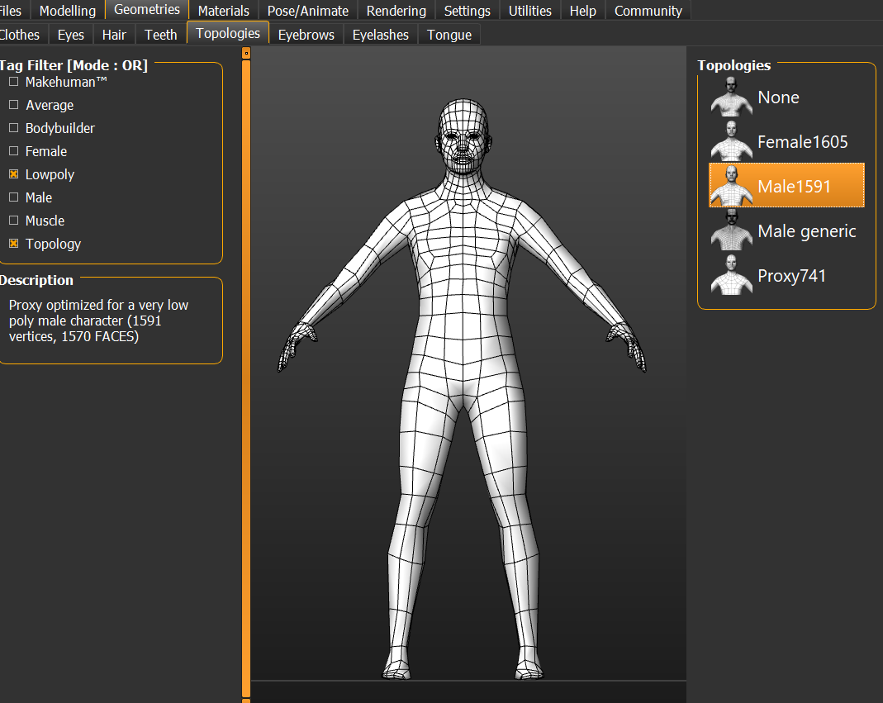Open the Hair sub-tab

pyautogui.click(x=114, y=35)
